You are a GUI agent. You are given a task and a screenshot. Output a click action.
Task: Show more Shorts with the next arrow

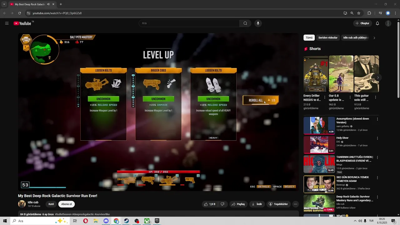[378, 77]
